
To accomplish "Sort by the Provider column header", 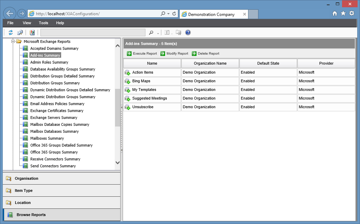I will (x=326, y=63).
